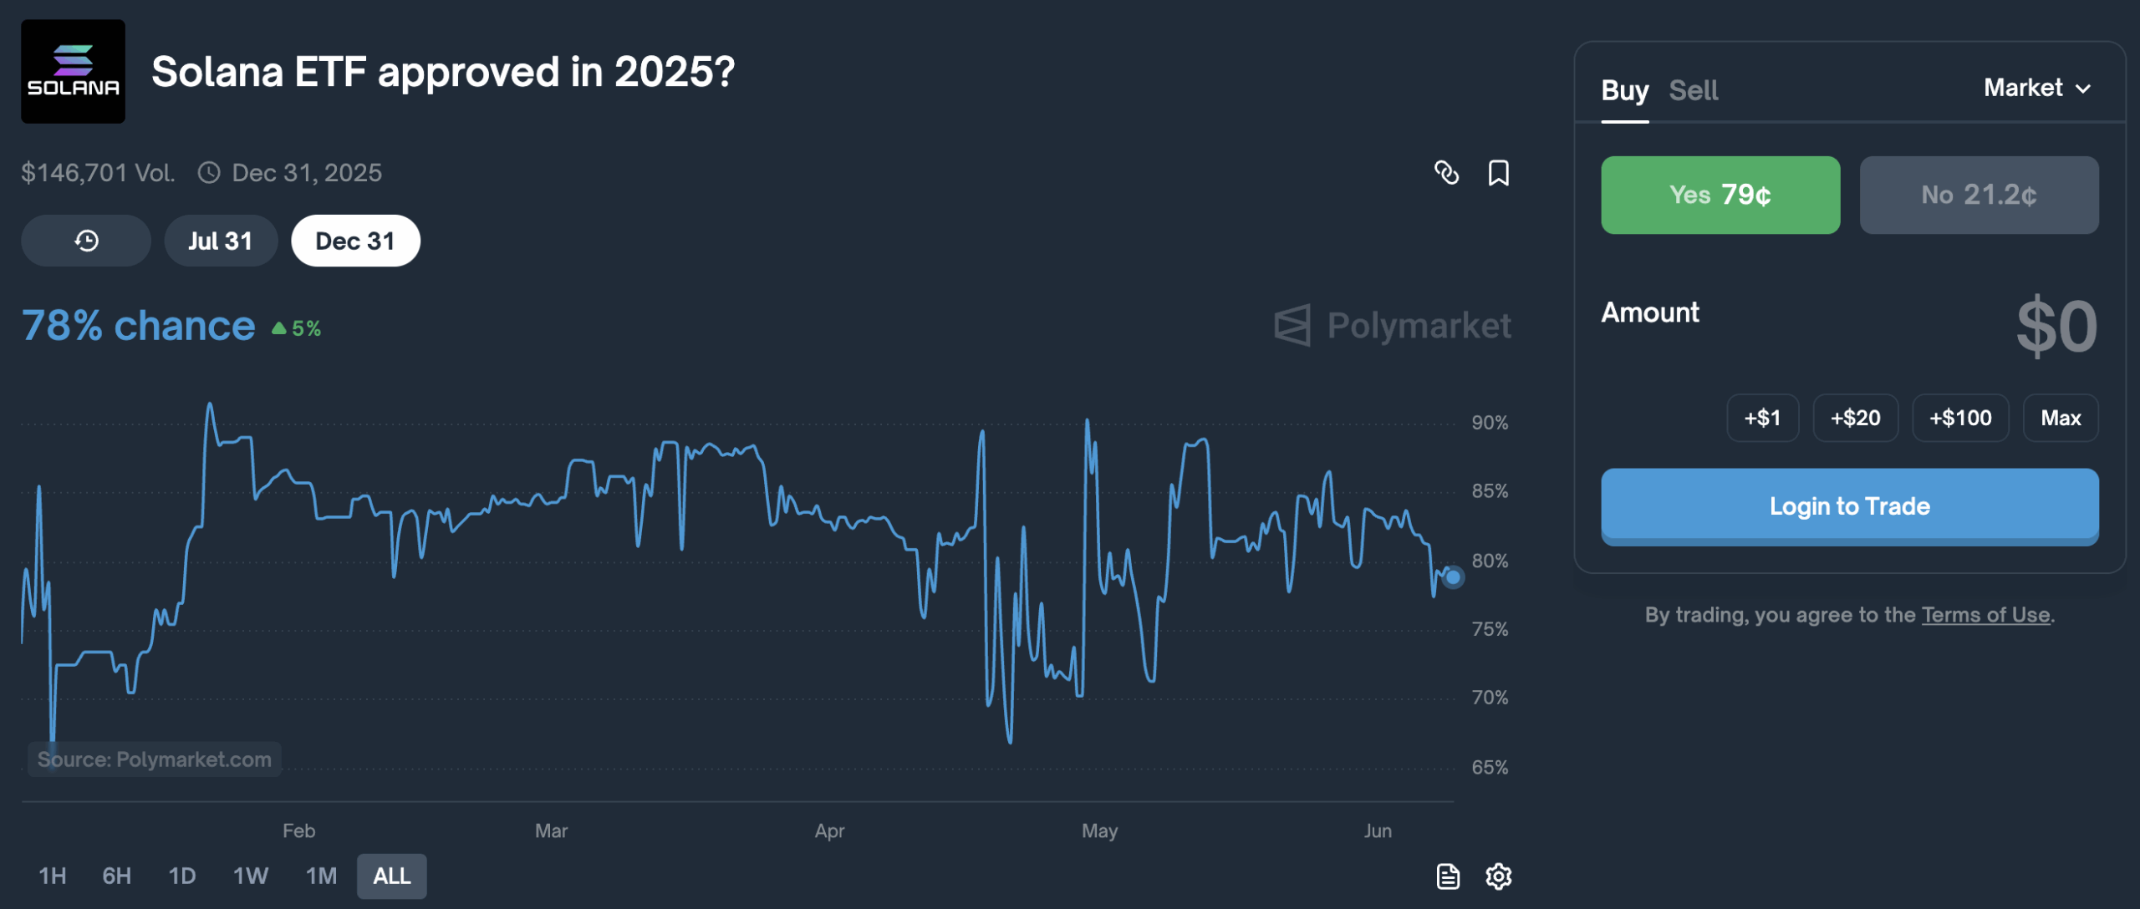
Task: Click the history clock pill button
Action: 86,241
